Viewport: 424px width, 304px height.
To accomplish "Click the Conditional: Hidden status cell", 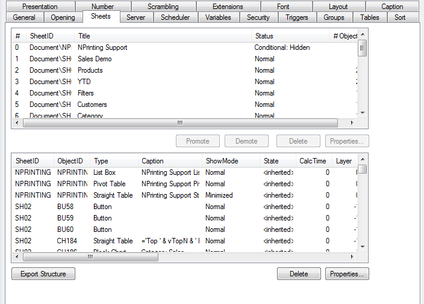I will 282,47.
